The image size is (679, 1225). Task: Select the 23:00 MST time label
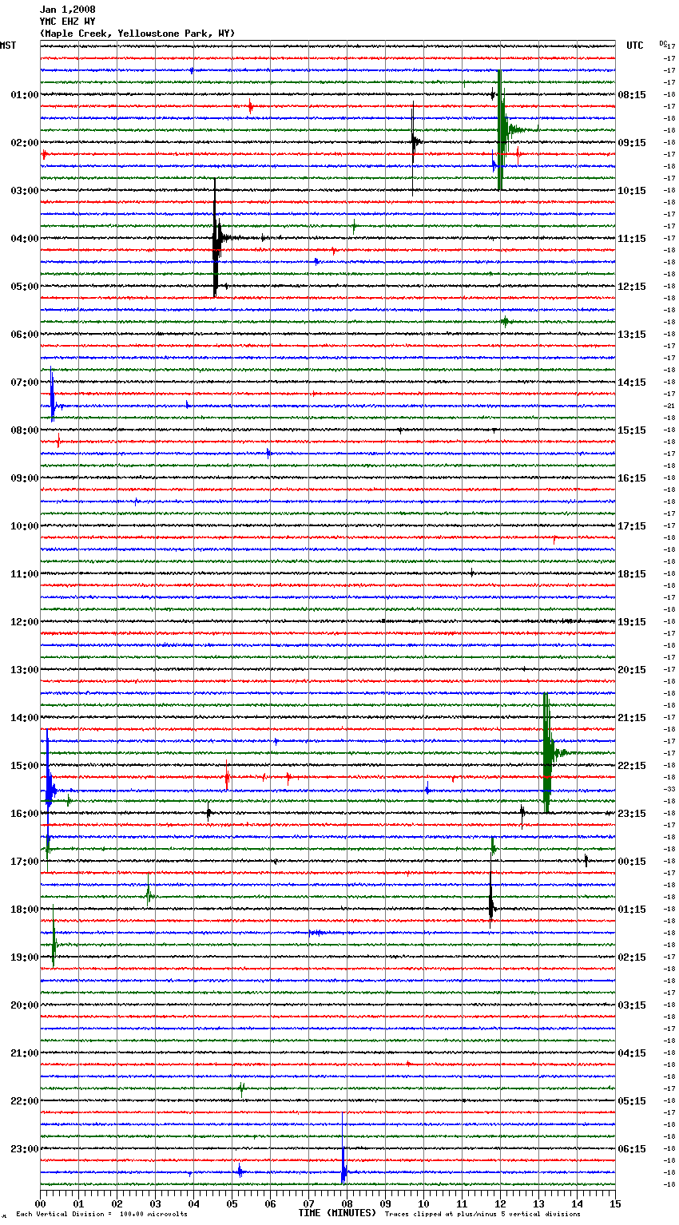25,1149
